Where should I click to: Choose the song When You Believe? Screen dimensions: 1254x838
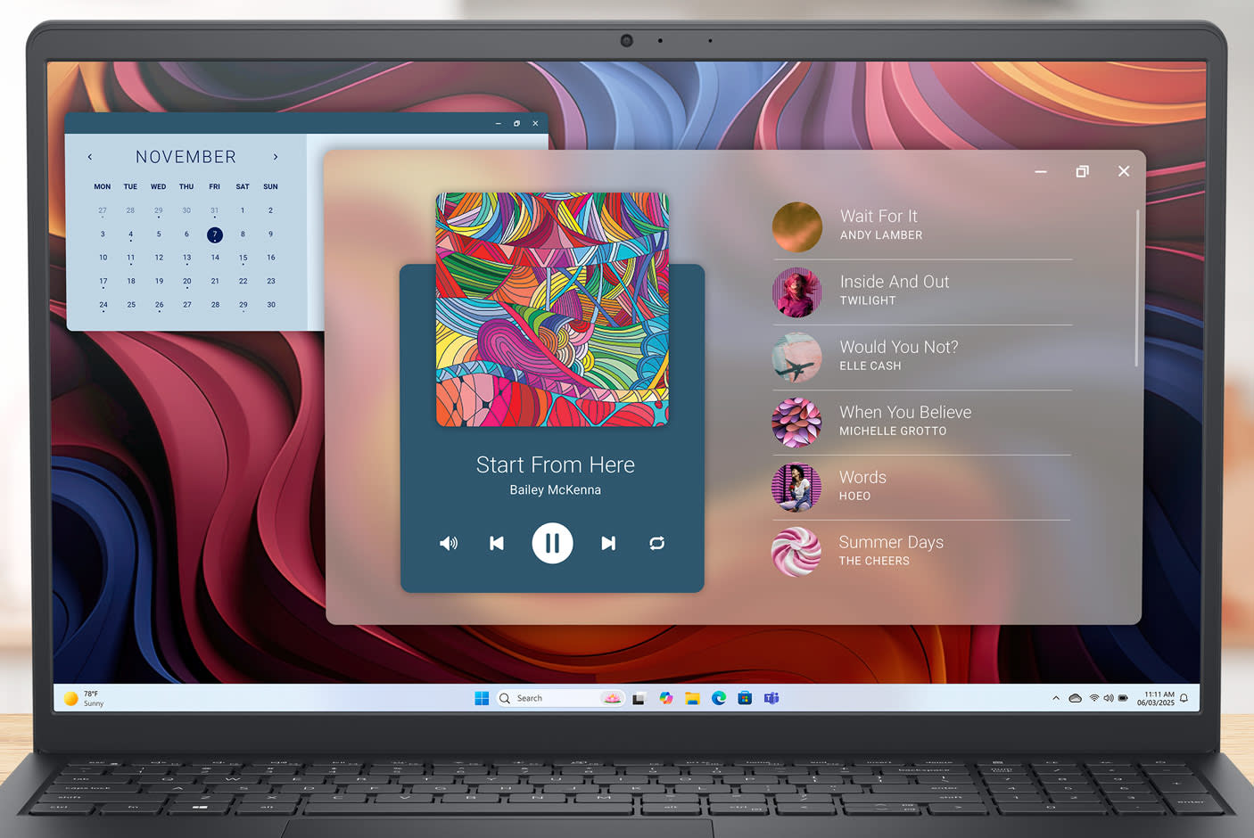(904, 420)
